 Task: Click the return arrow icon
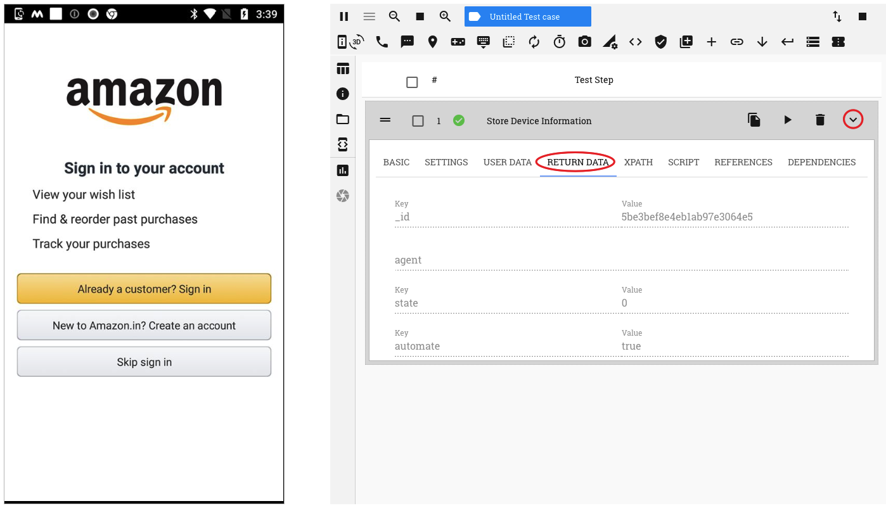tap(788, 42)
